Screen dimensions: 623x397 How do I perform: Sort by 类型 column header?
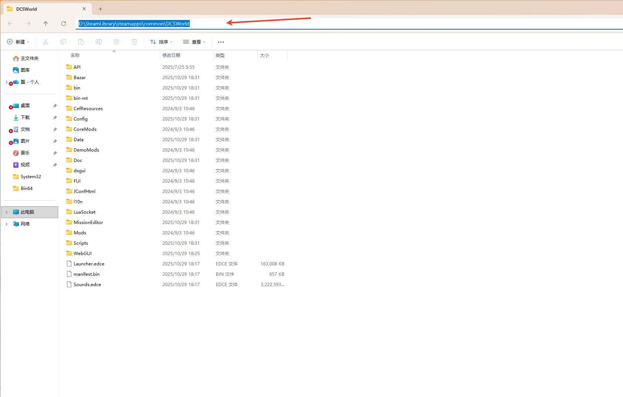tap(220, 55)
